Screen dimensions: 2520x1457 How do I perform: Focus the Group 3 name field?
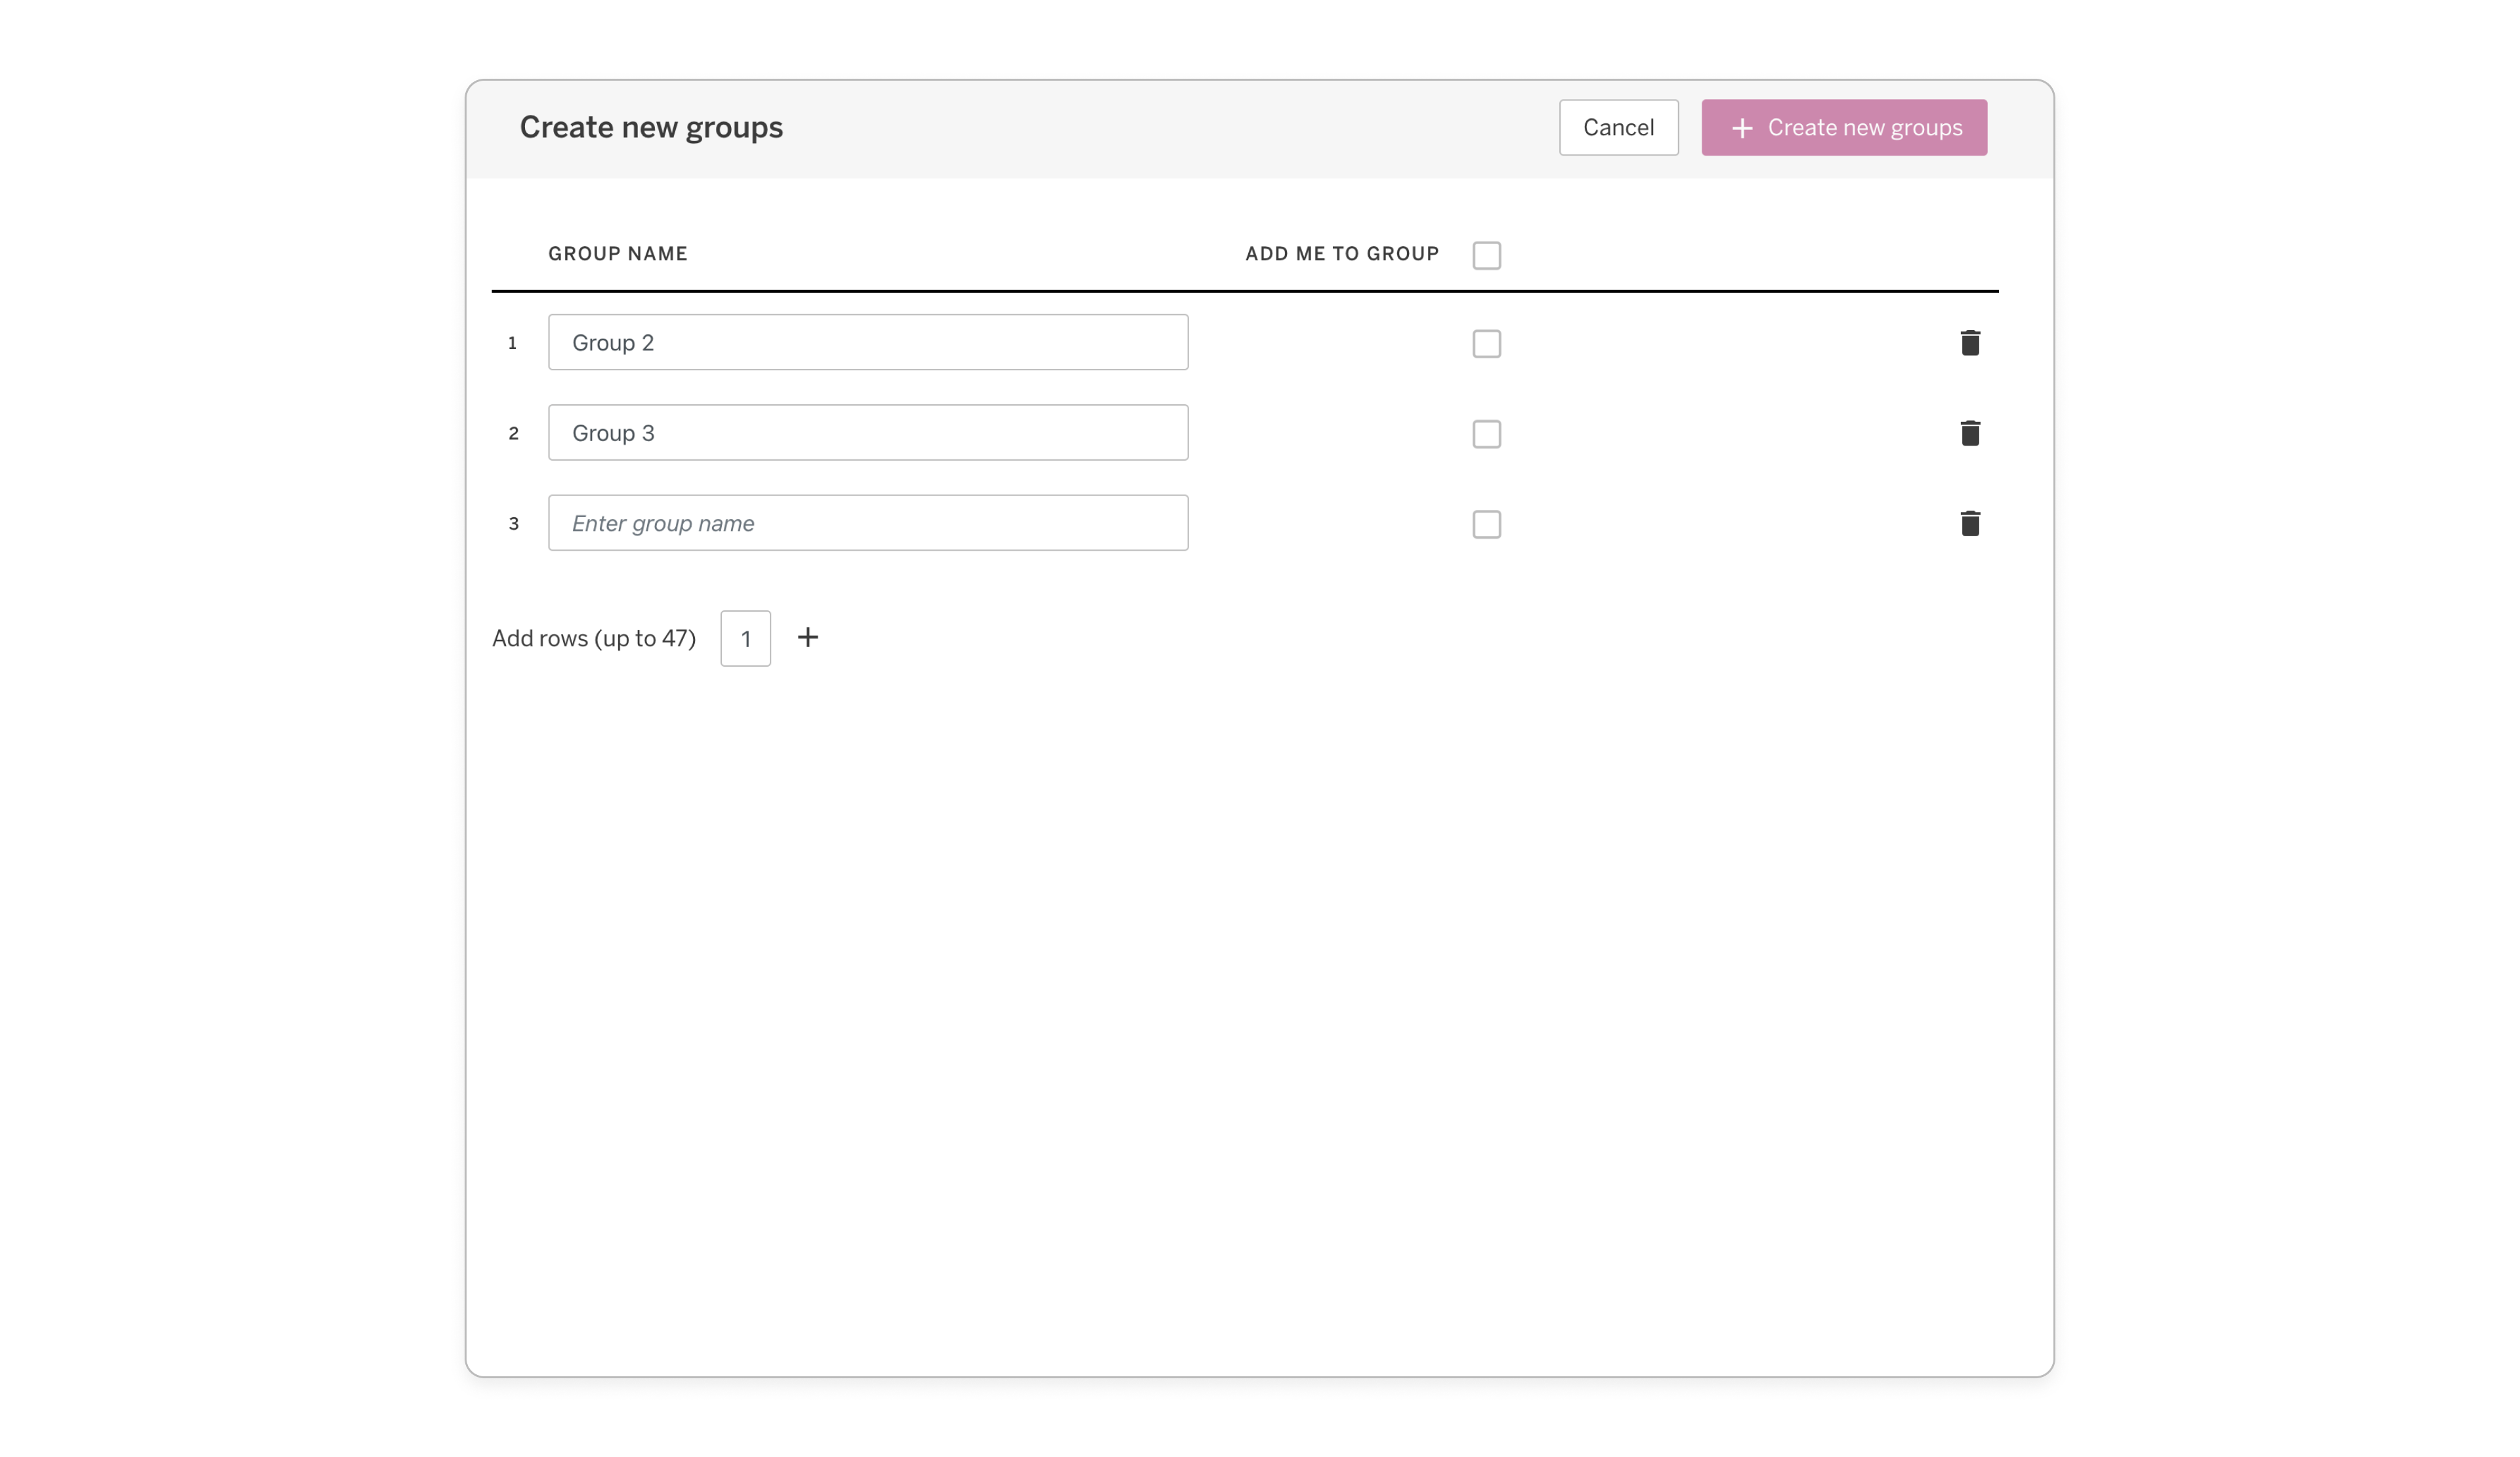[868, 432]
